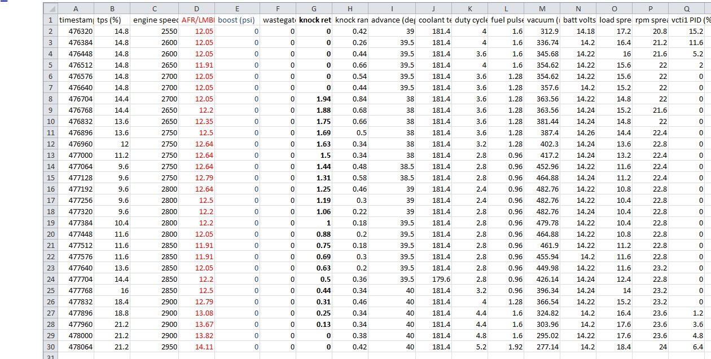This screenshot has height=359, width=711.
Task: Select row 24 by its row number
Action: pos(50,279)
